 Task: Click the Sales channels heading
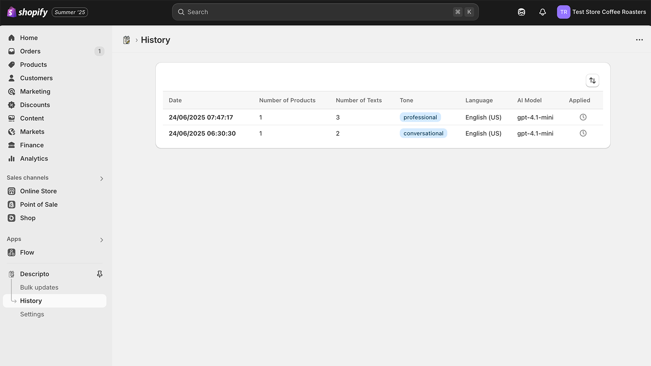pyautogui.click(x=28, y=178)
